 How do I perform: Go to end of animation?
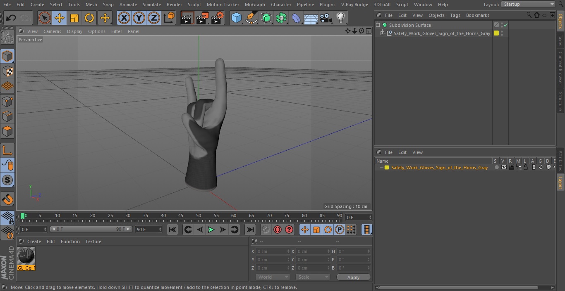point(250,229)
